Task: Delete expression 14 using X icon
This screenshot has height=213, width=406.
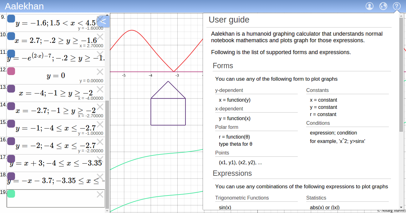Action: click(100, 107)
